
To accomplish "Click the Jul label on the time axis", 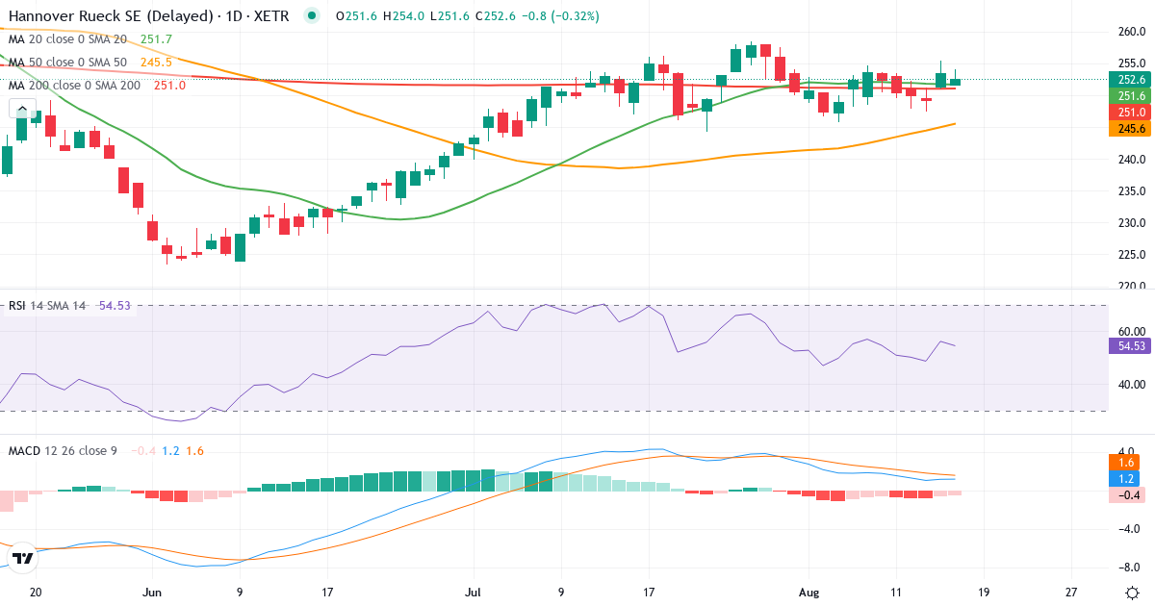I will coord(474,593).
